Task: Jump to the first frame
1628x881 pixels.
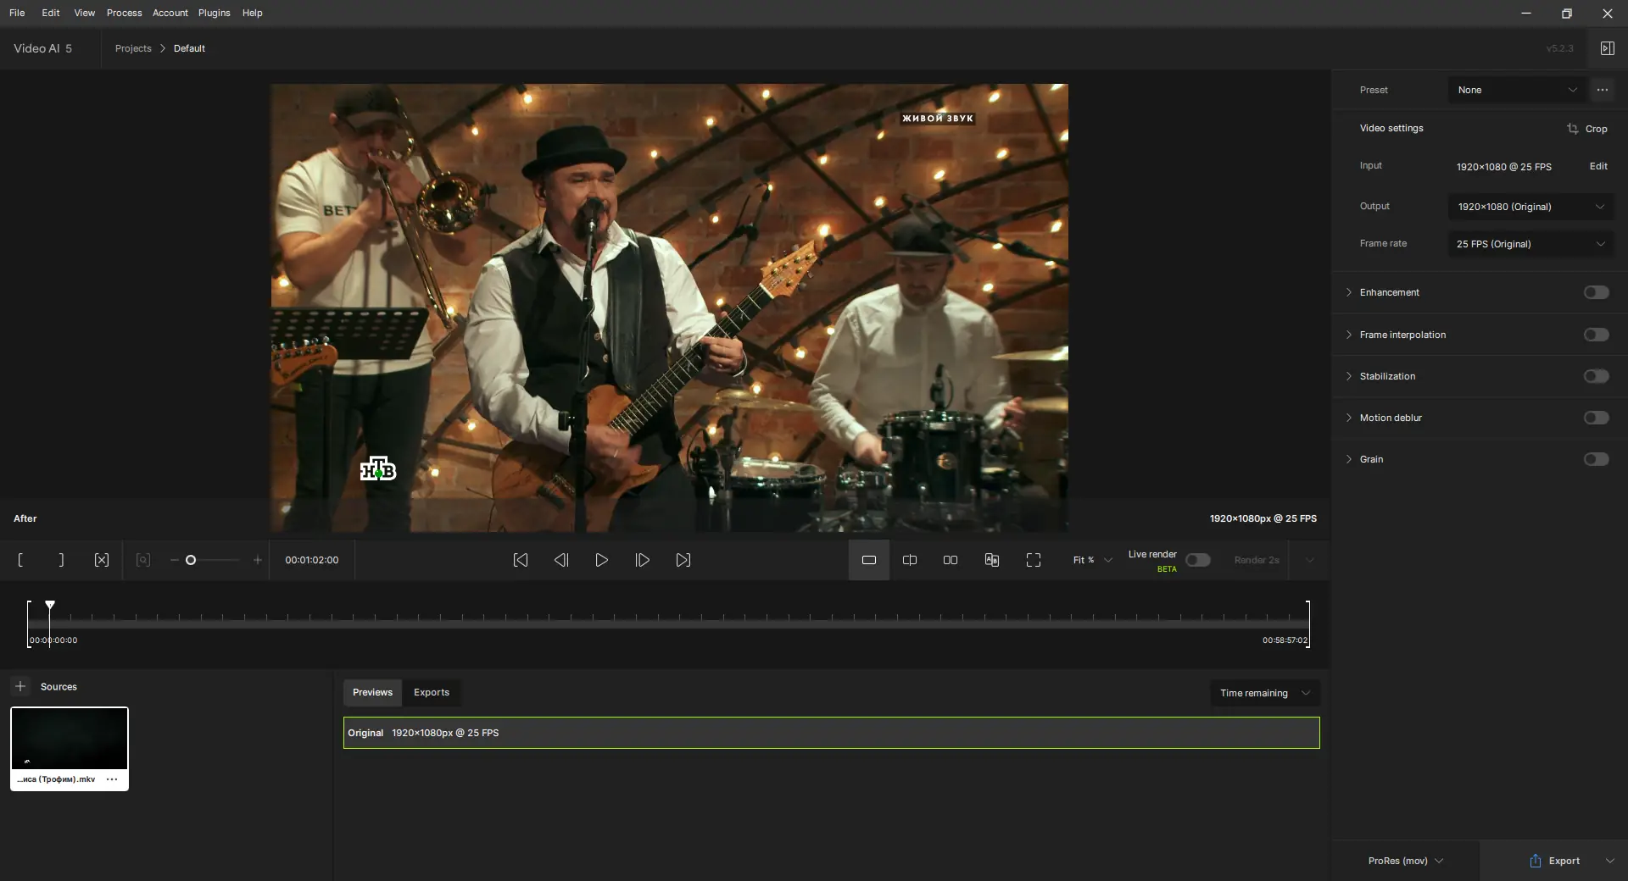Action: pos(521,560)
